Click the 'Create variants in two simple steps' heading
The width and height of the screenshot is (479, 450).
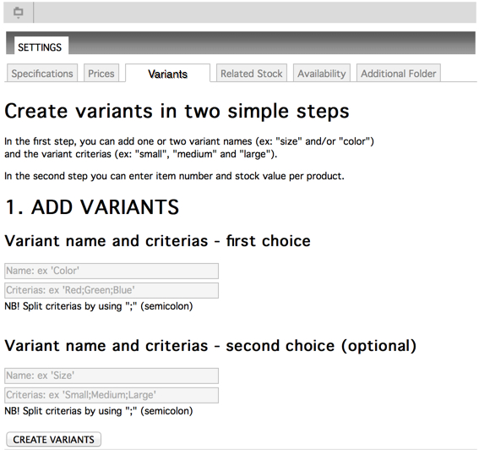[x=177, y=111]
